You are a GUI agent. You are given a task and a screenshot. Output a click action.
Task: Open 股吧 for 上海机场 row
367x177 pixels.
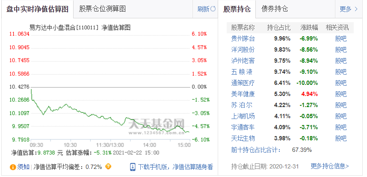click(341, 116)
